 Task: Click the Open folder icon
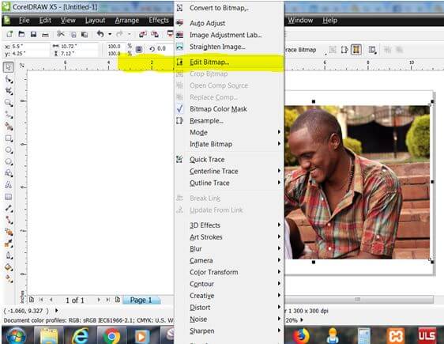pos(21,34)
